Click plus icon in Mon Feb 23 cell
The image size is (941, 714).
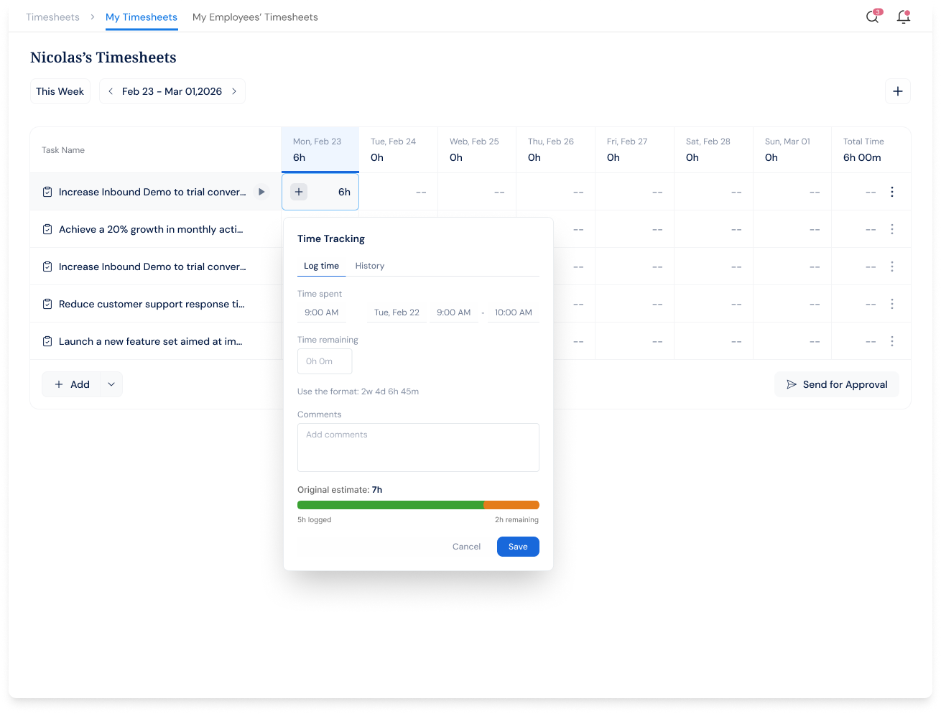(299, 192)
